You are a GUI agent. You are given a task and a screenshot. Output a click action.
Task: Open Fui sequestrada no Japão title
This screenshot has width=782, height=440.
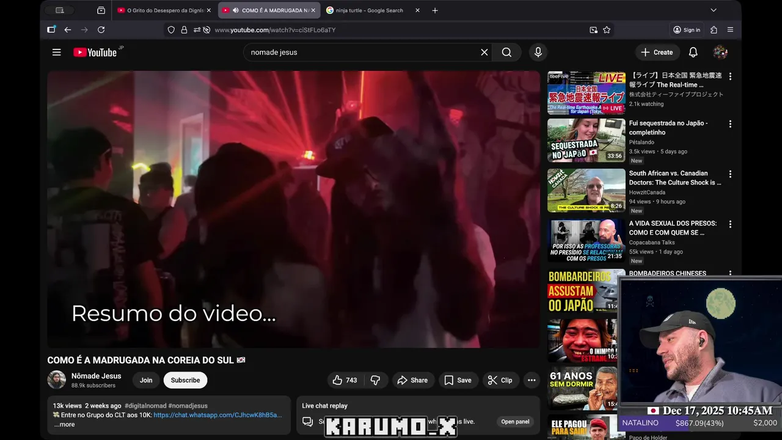click(668, 128)
